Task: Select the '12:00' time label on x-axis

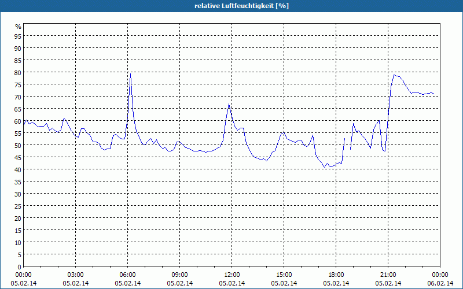Action: tap(232, 275)
